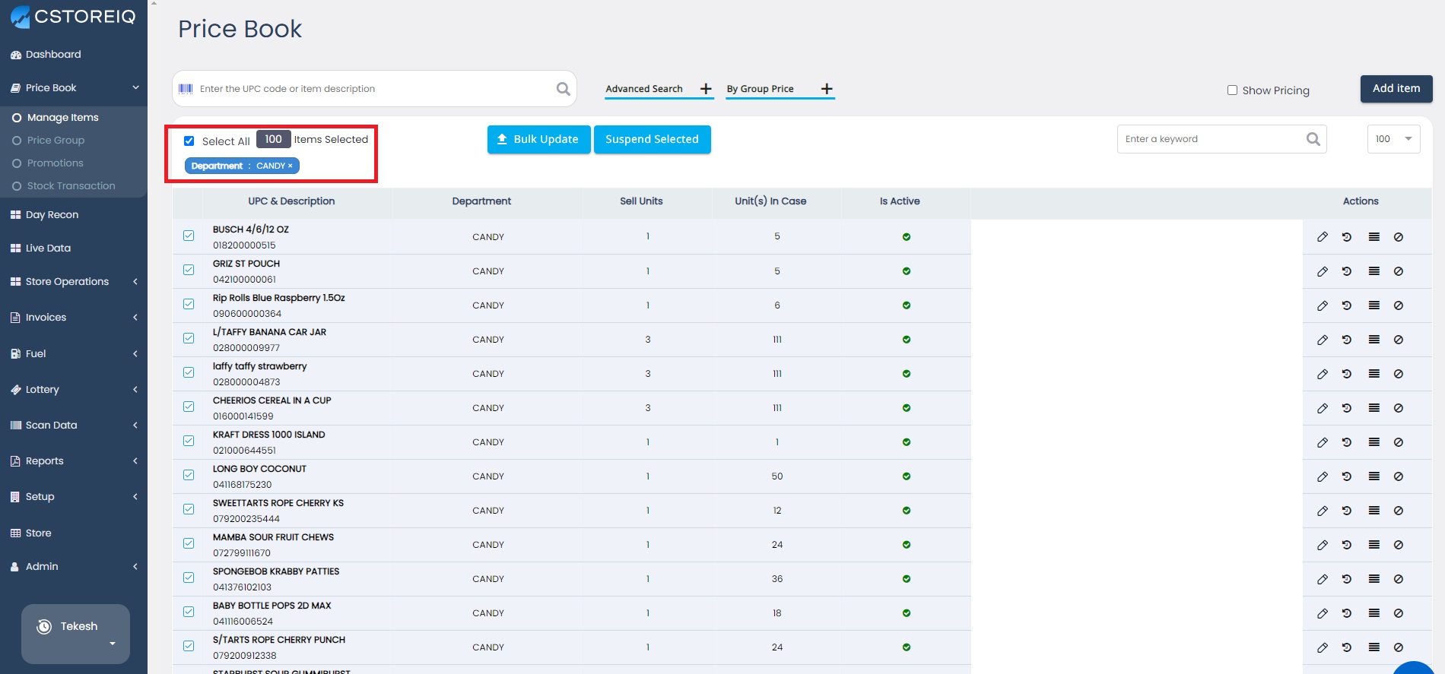Suspend the GRIZ ST POUCH item
This screenshot has height=674, width=1445.
point(1399,271)
